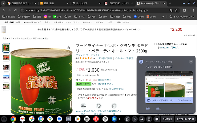Open the お米・麺・パン・シリアル dropdown

pyautogui.click(x=66, y=22)
